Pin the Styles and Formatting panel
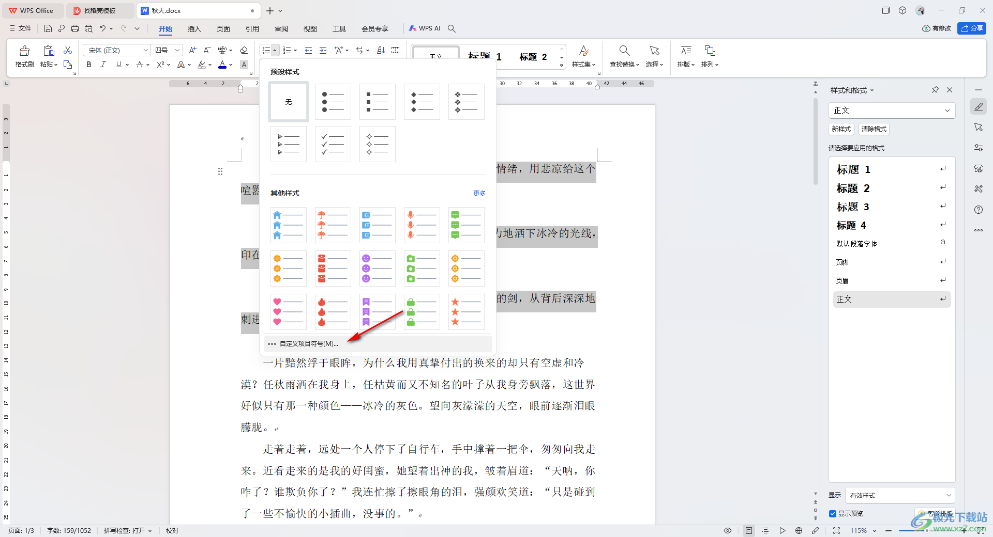 point(935,90)
